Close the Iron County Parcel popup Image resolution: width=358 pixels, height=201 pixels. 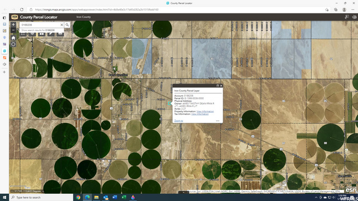[221, 85]
